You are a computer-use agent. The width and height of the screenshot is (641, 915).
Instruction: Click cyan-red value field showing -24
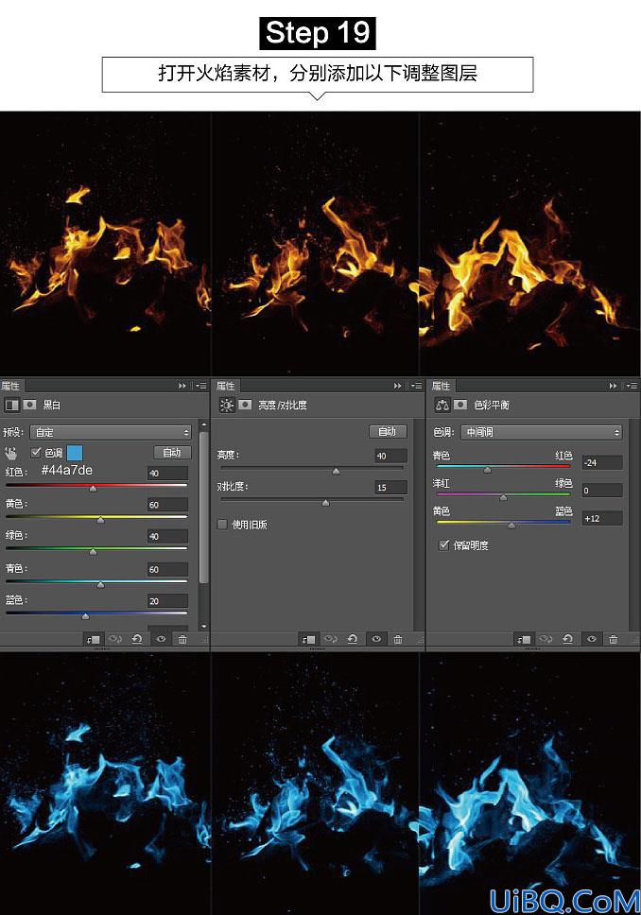[x=602, y=463]
